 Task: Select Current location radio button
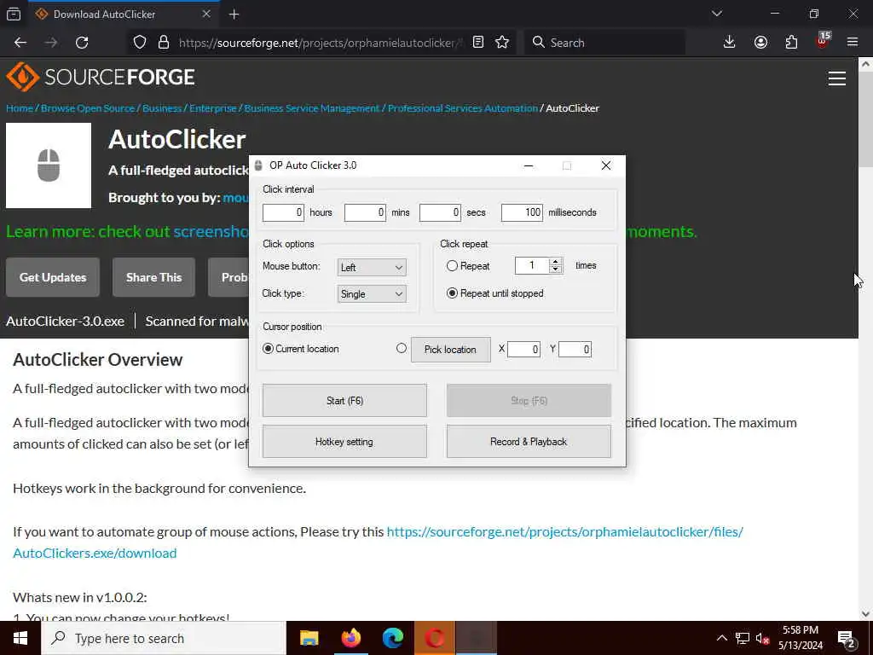[268, 349]
